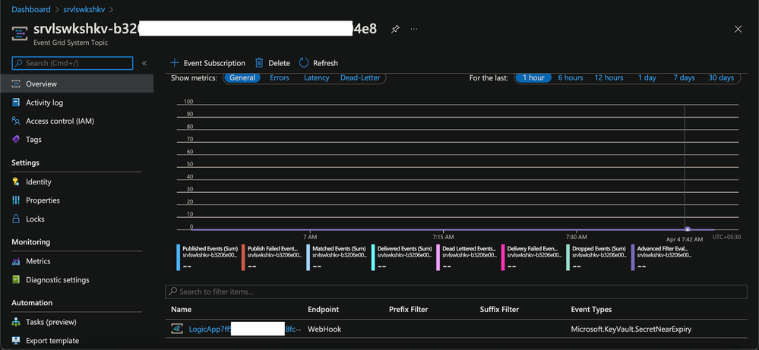Click the Dead Lettered Events legend item
Screen dimensions: 759x350
[467, 257]
